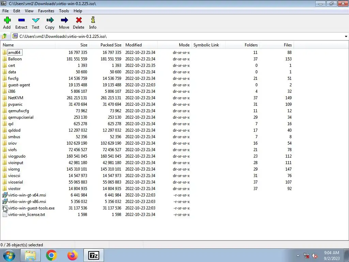Launch Firefox from the taskbar

click(x=73, y=255)
